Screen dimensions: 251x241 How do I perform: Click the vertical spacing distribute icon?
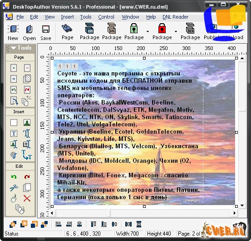tap(139, 224)
